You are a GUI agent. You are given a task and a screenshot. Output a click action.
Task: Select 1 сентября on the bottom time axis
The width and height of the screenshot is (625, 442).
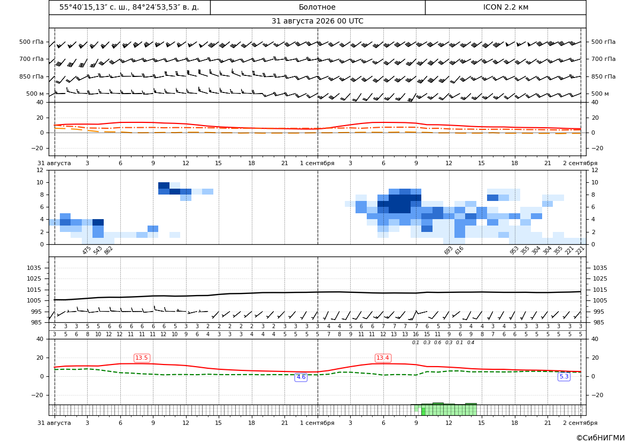[x=317, y=423]
